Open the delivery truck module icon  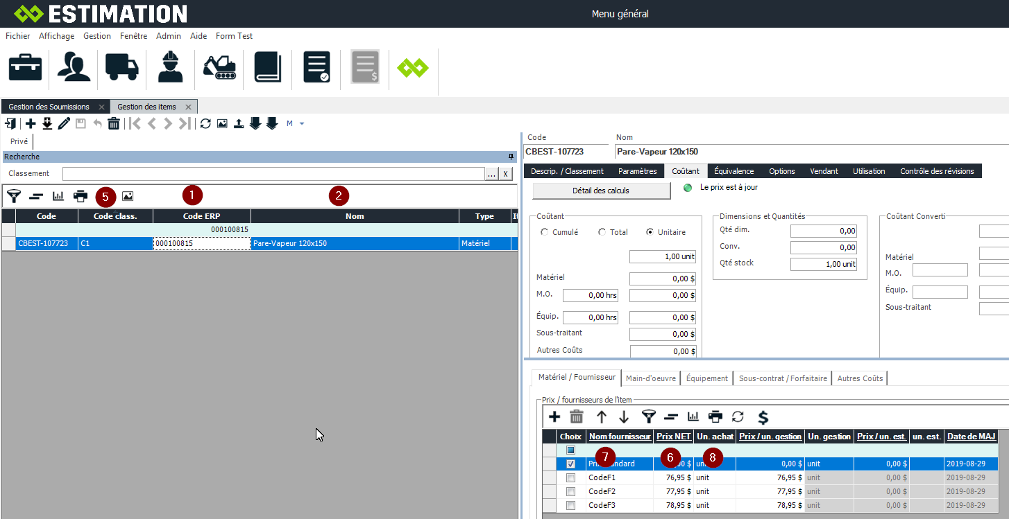click(x=121, y=67)
